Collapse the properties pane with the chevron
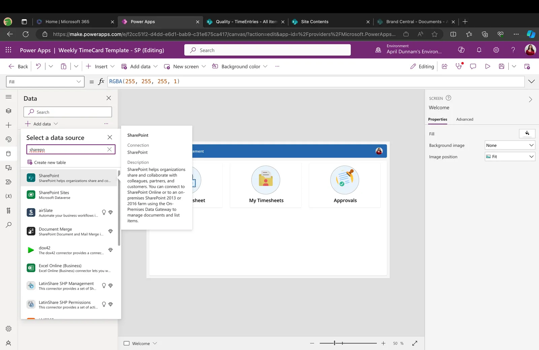The height and width of the screenshot is (350, 539). click(x=530, y=99)
